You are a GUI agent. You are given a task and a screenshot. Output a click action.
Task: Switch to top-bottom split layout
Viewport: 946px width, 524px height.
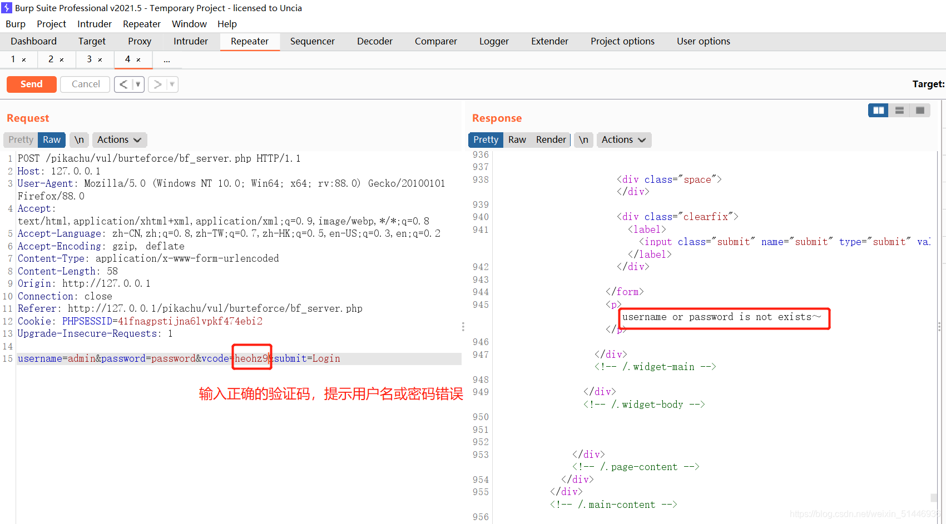click(899, 110)
